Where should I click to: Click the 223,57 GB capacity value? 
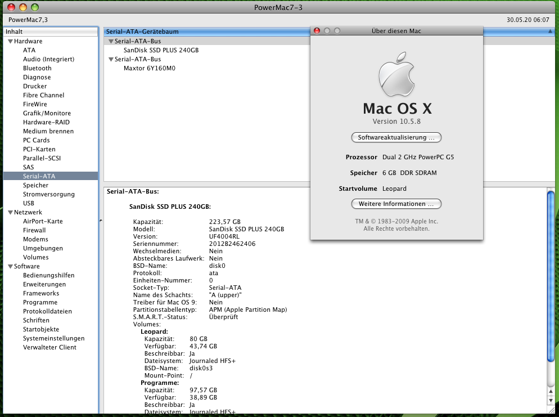coord(224,222)
